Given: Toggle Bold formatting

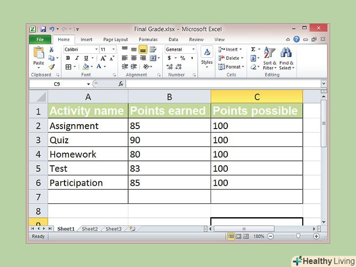Looking at the screenshot, I should 68,58.
